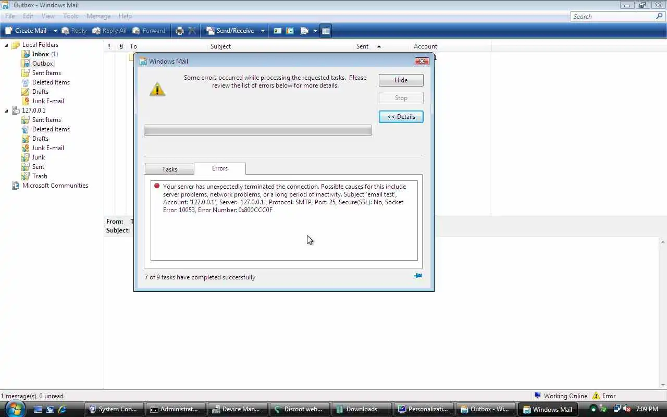Click the Print icon in toolbar
The height and width of the screenshot is (417, 667).
click(x=180, y=31)
